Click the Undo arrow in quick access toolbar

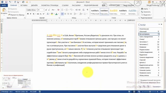(x=10, y=2)
